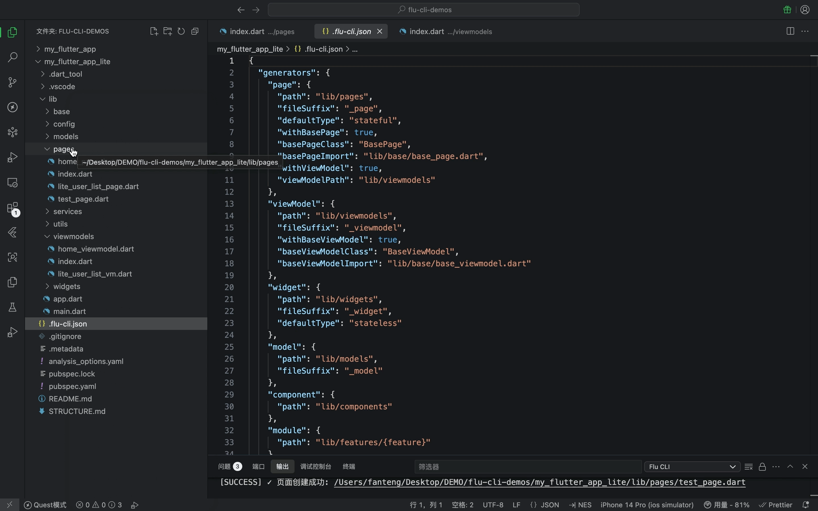Expand the my_flutter_app folder
Screen dimensions: 818x511
click(x=70, y=49)
